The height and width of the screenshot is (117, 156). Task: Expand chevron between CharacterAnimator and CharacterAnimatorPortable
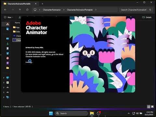click(x=64, y=10)
